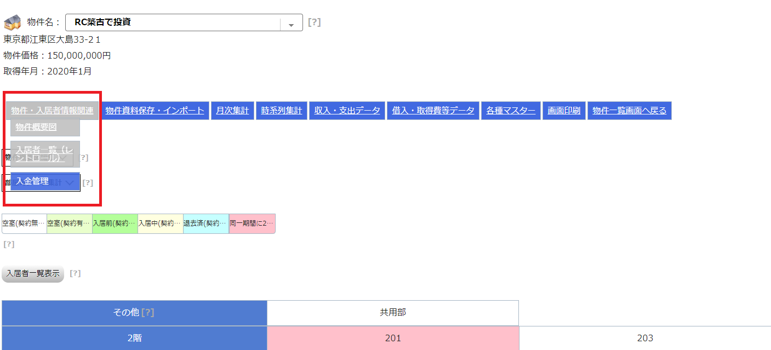
Task: Click the [?] help icon in その他 header
Action: click(147, 313)
